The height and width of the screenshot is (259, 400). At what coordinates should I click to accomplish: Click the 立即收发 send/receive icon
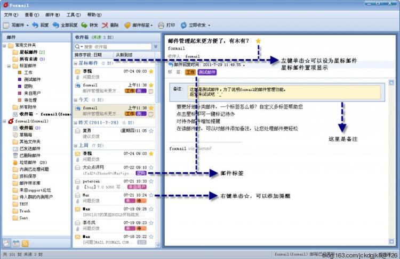coord(183,25)
